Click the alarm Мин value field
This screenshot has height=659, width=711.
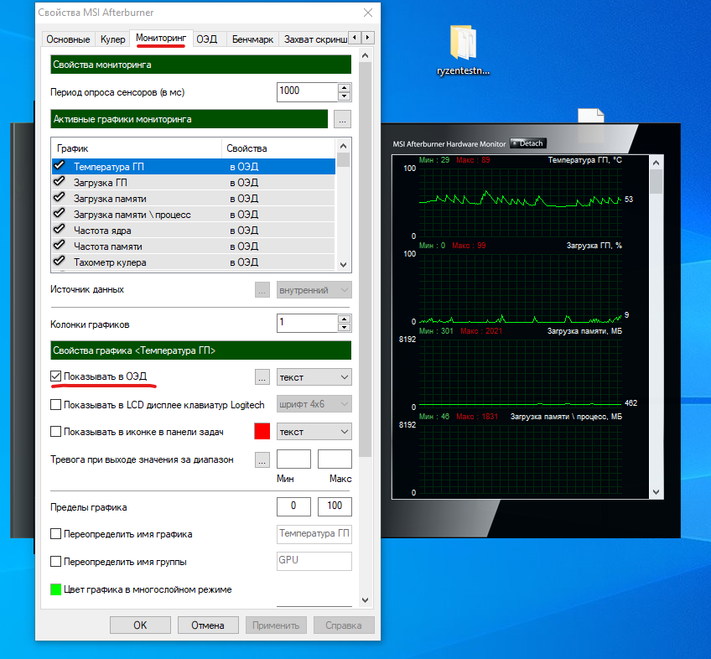point(293,459)
